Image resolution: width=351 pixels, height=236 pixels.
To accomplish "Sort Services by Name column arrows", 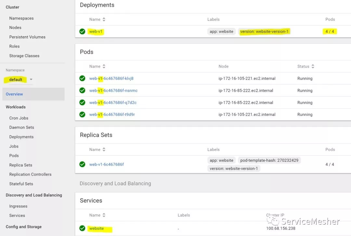I will [104, 215].
